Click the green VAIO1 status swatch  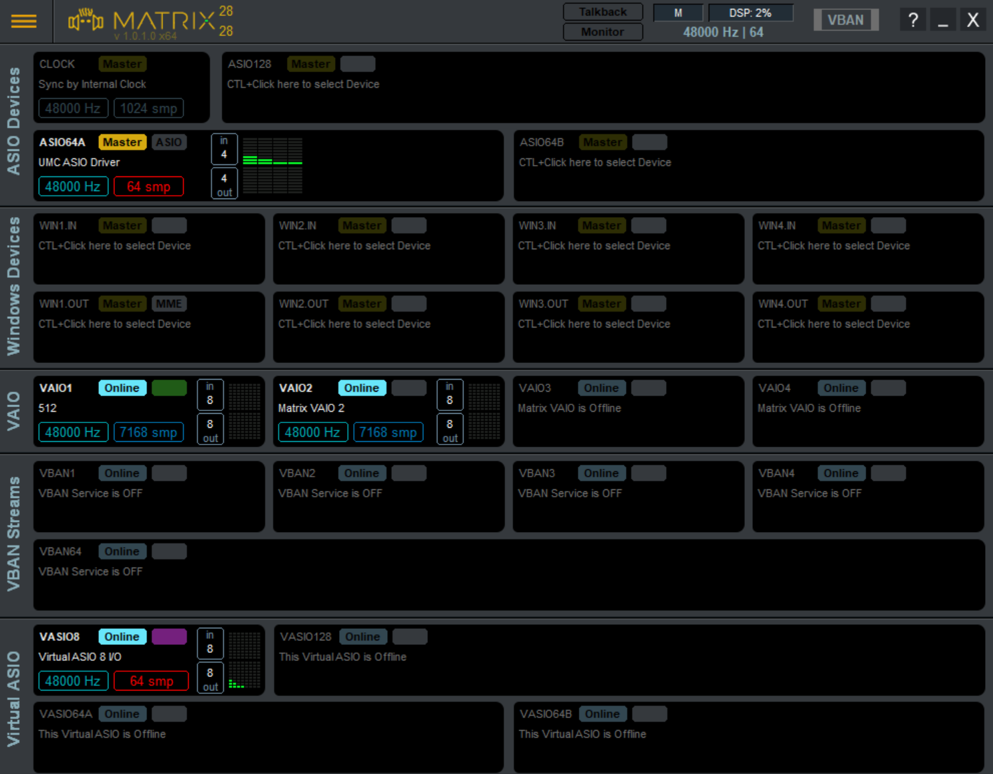pyautogui.click(x=169, y=388)
